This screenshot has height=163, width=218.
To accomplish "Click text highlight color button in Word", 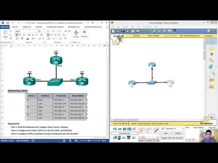I will point(22,38).
